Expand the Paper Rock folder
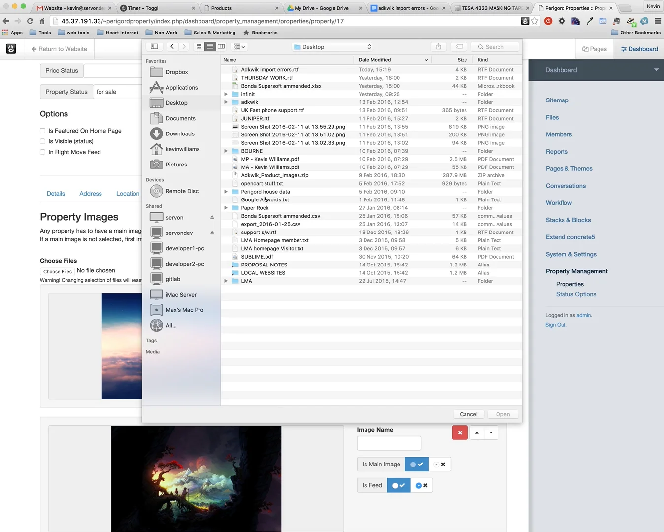The image size is (664, 532). (226, 208)
